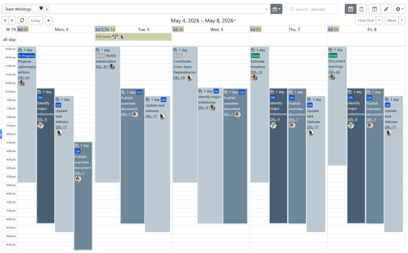Open DEL-17 link on Thursday
408x253 pixels.
313,127
